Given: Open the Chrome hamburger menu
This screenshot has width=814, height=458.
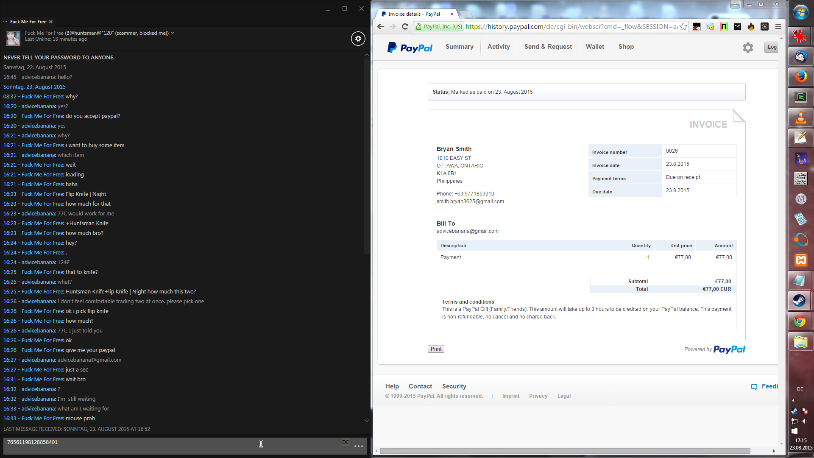Looking at the screenshot, I should [778, 27].
